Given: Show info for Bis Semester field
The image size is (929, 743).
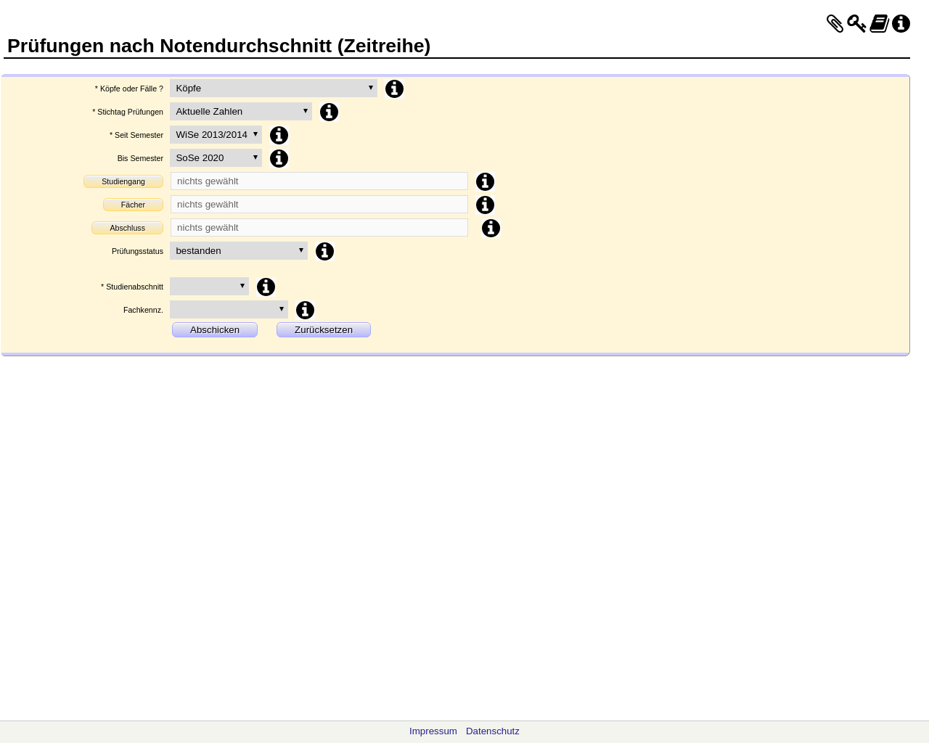Looking at the screenshot, I should click(279, 158).
